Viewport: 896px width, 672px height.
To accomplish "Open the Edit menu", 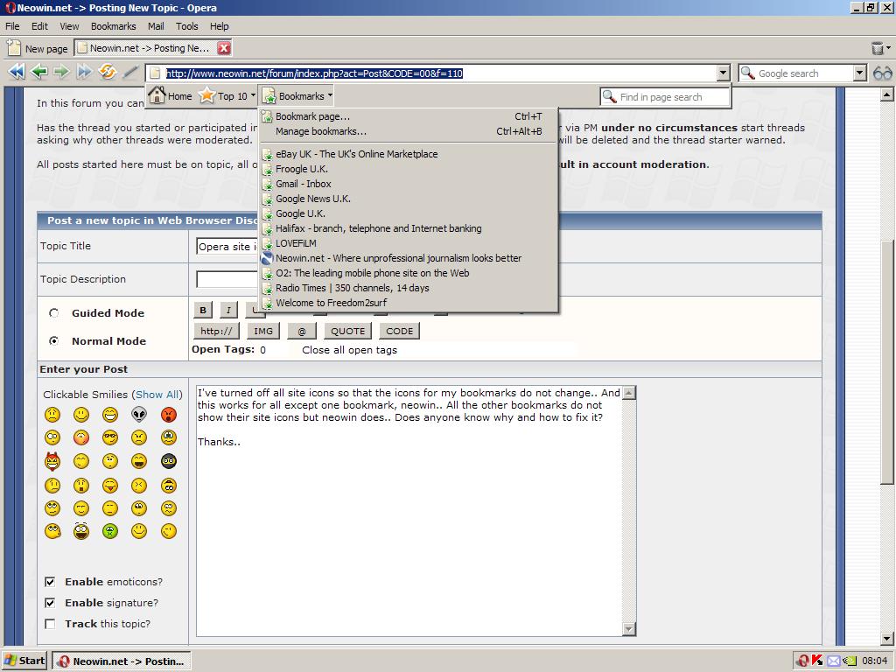I will click(39, 26).
